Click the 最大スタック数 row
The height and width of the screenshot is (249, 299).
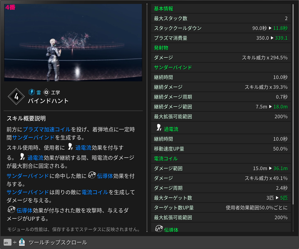tap(221, 18)
